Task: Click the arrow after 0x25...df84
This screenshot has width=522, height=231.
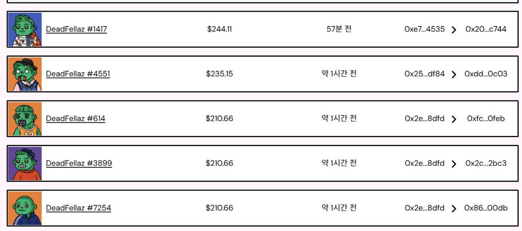Action: coord(454,74)
